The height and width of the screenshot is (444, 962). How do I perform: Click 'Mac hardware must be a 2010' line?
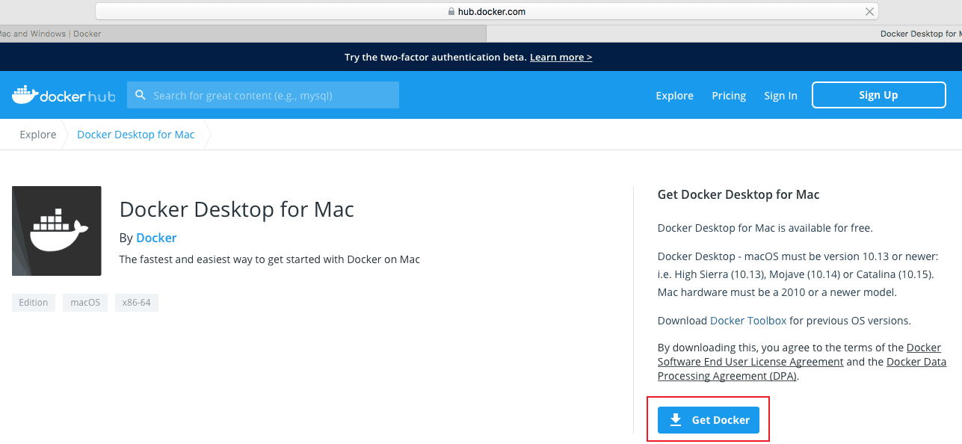[777, 292]
